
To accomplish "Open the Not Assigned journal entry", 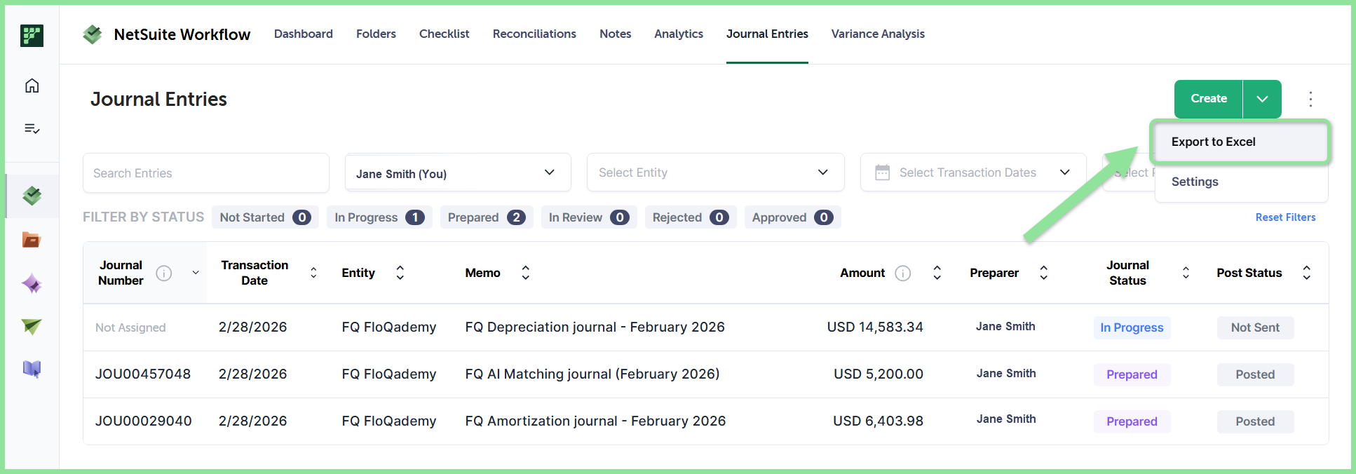I will tap(130, 327).
